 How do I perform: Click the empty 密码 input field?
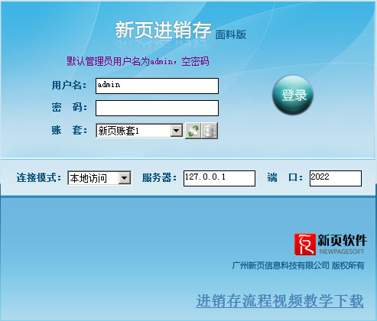tap(157, 108)
